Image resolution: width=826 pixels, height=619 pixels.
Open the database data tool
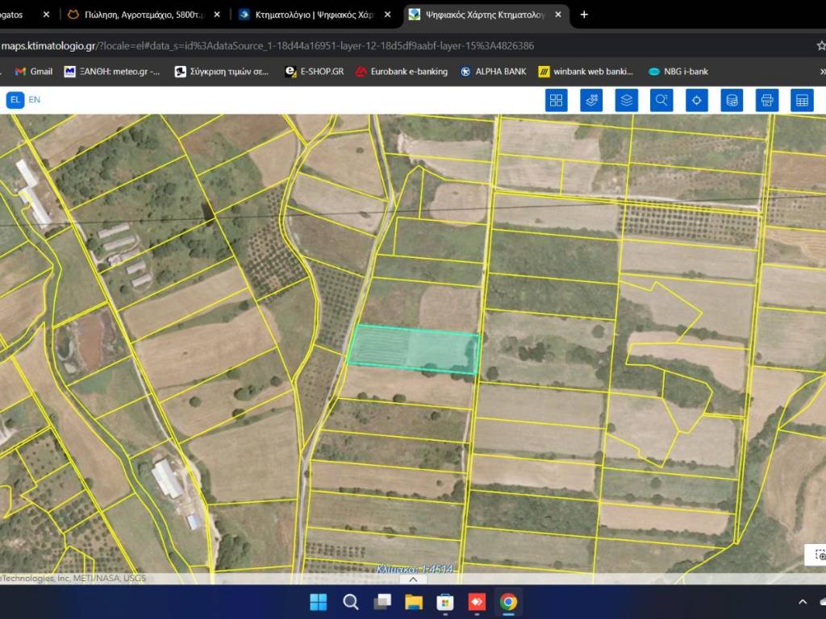(732, 100)
